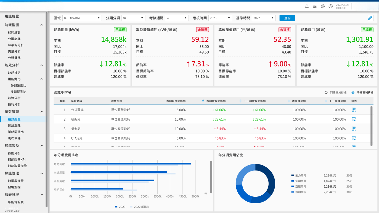Open 分類概況 in sidebar

(x=14, y=58)
